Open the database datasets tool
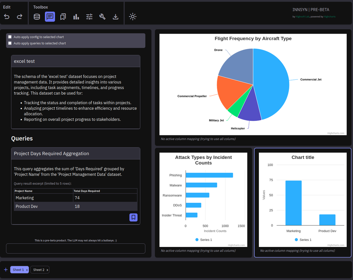 coord(37,17)
